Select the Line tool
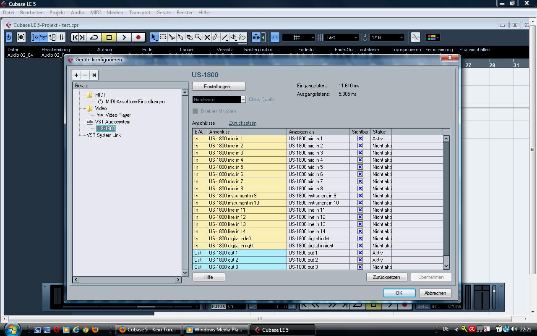This screenshot has width=537, height=336. (225, 37)
